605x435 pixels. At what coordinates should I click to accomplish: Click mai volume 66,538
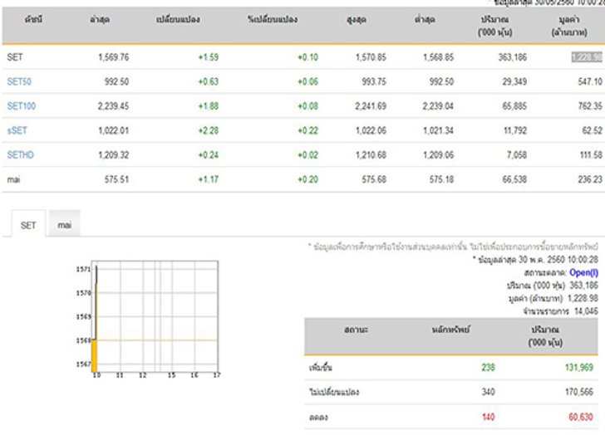pyautogui.click(x=514, y=179)
